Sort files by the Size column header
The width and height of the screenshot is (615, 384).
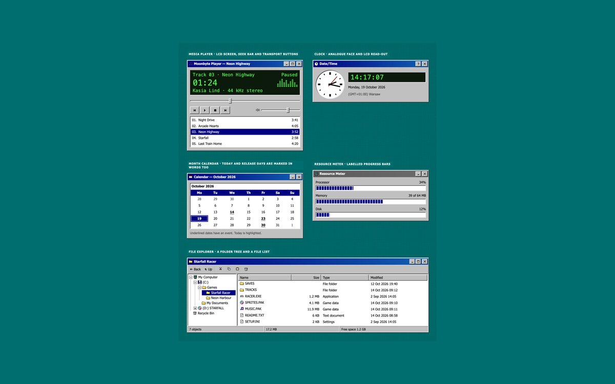[x=306, y=278]
